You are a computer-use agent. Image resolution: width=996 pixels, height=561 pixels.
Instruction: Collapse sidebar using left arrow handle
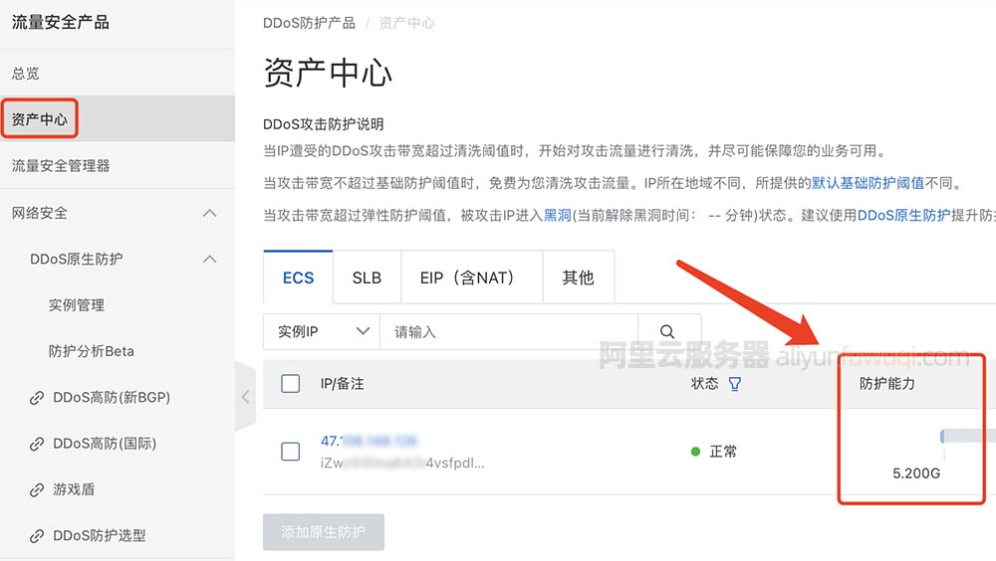click(245, 397)
